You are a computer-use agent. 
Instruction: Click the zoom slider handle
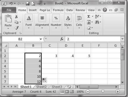[103, 91]
